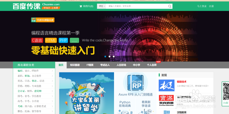
Task: Open the 看美剧 学连读 link
Action: pyautogui.click(x=146, y=104)
